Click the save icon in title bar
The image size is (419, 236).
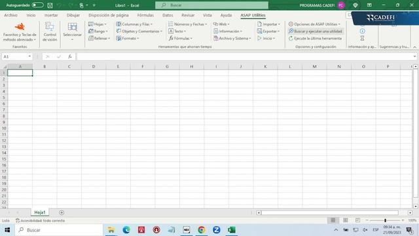[50, 5]
